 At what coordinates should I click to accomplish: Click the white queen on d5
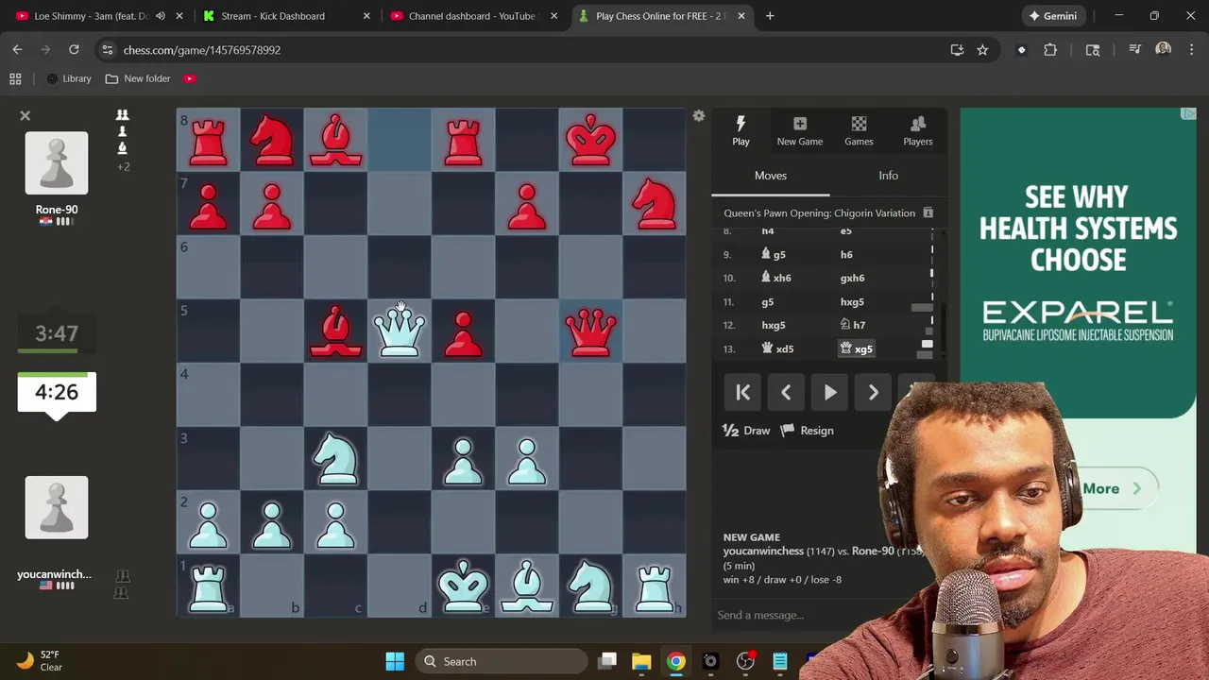[x=400, y=331]
